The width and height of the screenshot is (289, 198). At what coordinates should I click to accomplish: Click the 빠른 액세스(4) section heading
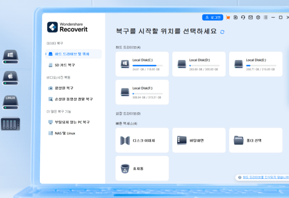pyautogui.click(x=126, y=124)
